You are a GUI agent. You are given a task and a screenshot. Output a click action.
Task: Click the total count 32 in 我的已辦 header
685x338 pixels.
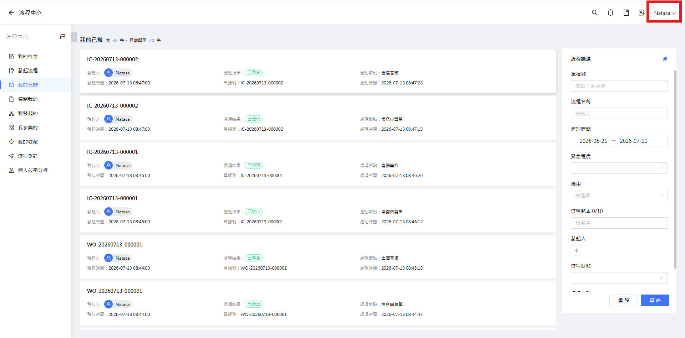click(115, 41)
